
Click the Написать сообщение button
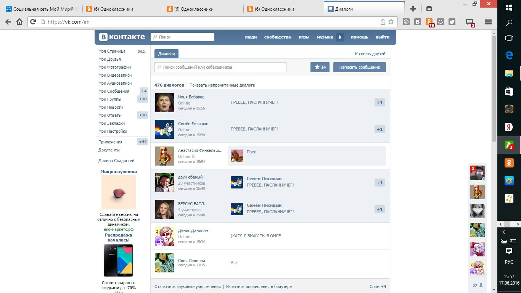coord(360,67)
